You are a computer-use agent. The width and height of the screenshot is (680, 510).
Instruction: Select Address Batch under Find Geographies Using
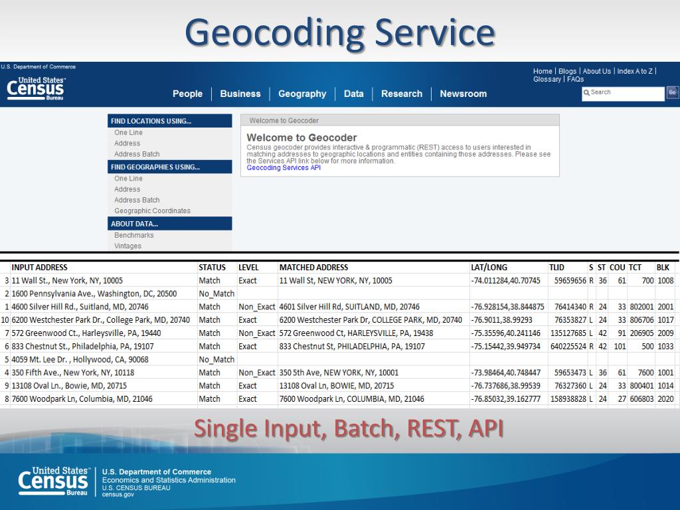tap(137, 200)
